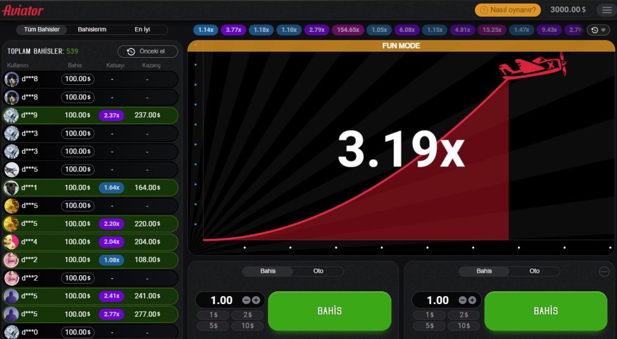Click plus icon in second bet panel
The height and width of the screenshot is (339, 617).
472,300
